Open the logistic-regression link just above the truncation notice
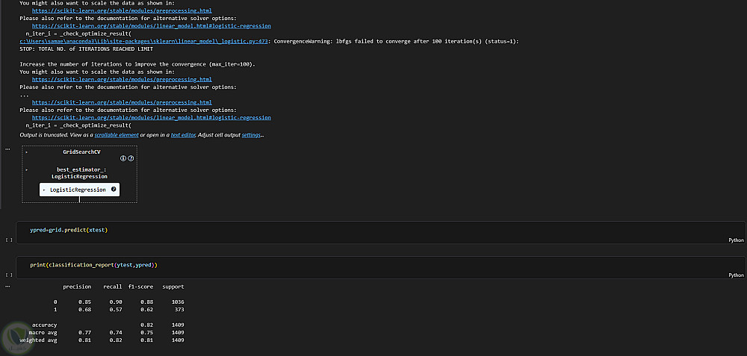This screenshot has height=356, width=747. (152, 117)
